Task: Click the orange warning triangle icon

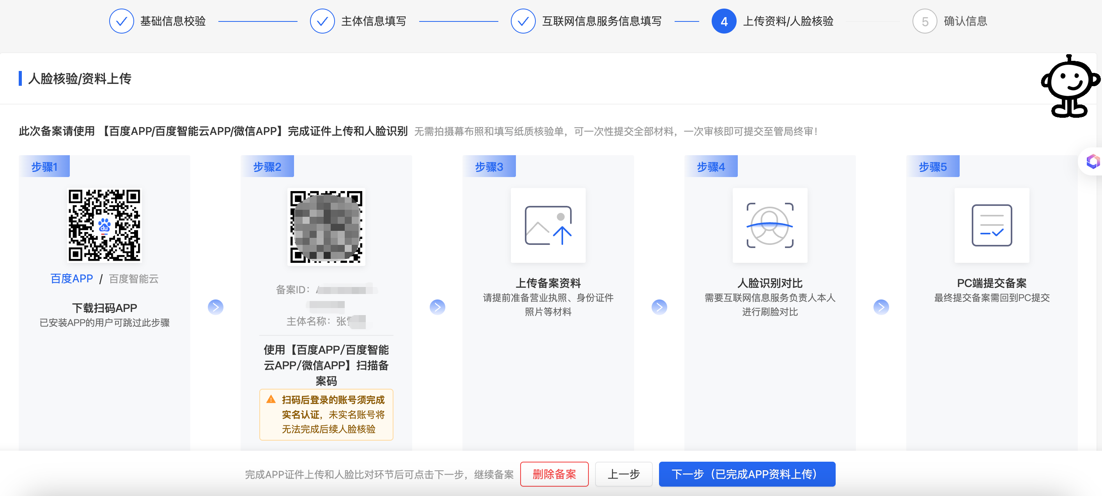Action: tap(271, 399)
